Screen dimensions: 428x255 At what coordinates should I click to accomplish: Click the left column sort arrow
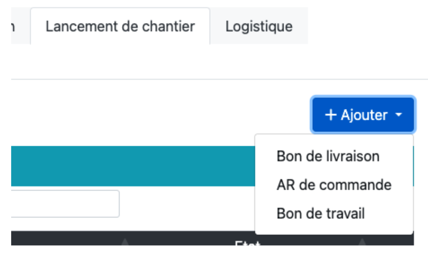(x=125, y=242)
